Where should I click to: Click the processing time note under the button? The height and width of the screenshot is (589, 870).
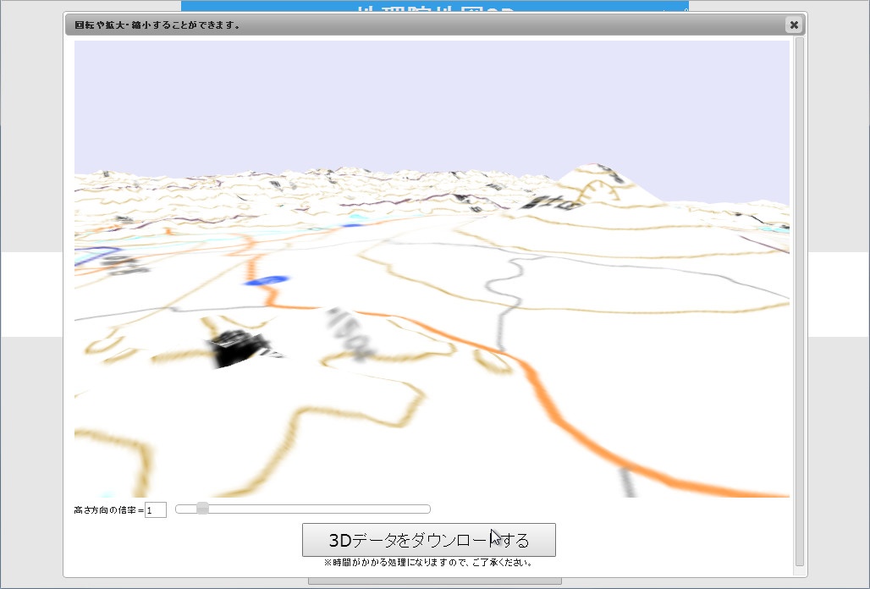427,561
